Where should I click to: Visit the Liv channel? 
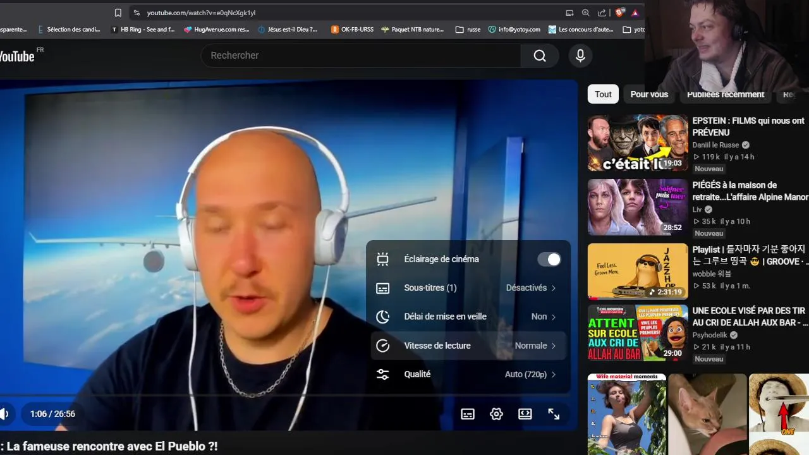(697, 209)
